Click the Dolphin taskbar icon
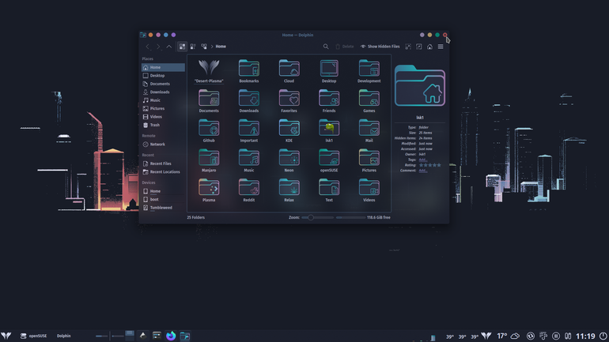Image resolution: width=609 pixels, height=342 pixels. click(185, 336)
